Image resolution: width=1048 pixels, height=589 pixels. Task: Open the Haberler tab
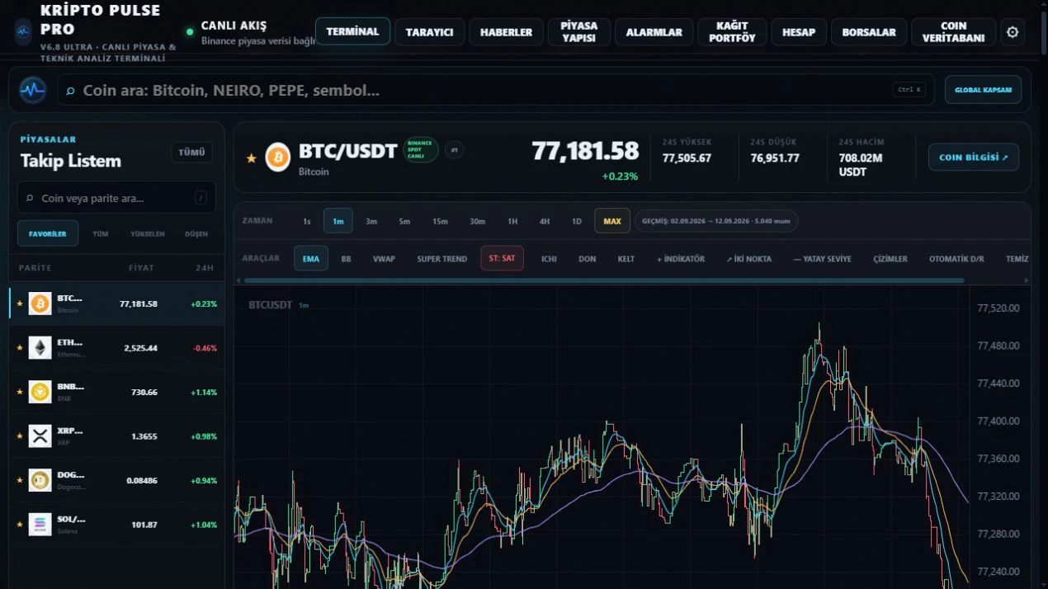[506, 32]
